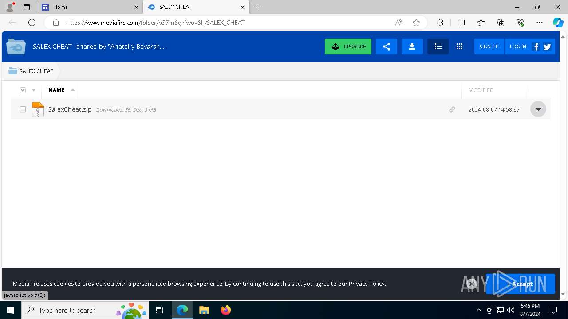Image resolution: width=568 pixels, height=319 pixels.
Task: Select the SalexCheat.zip checkbox
Action: [x=23, y=109]
